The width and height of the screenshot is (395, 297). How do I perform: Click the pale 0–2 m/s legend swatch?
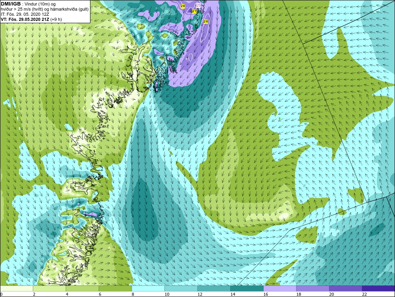[x=16, y=288]
